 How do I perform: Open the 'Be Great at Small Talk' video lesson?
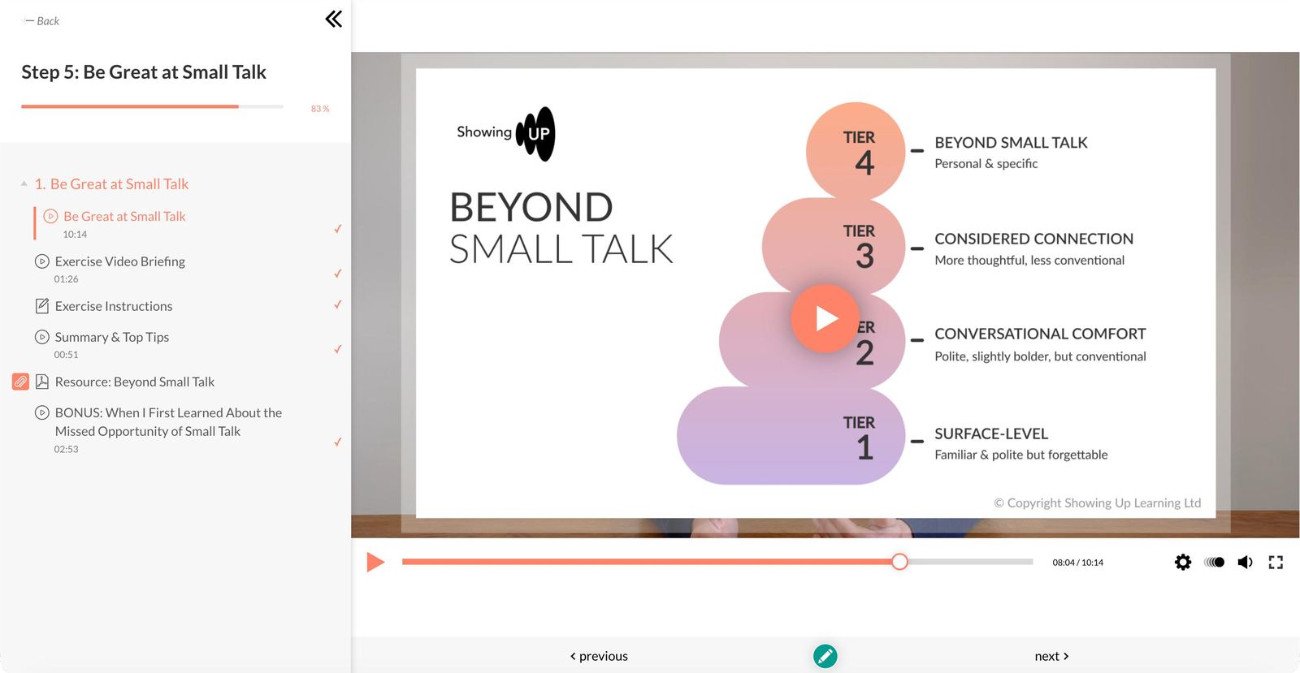tap(124, 217)
